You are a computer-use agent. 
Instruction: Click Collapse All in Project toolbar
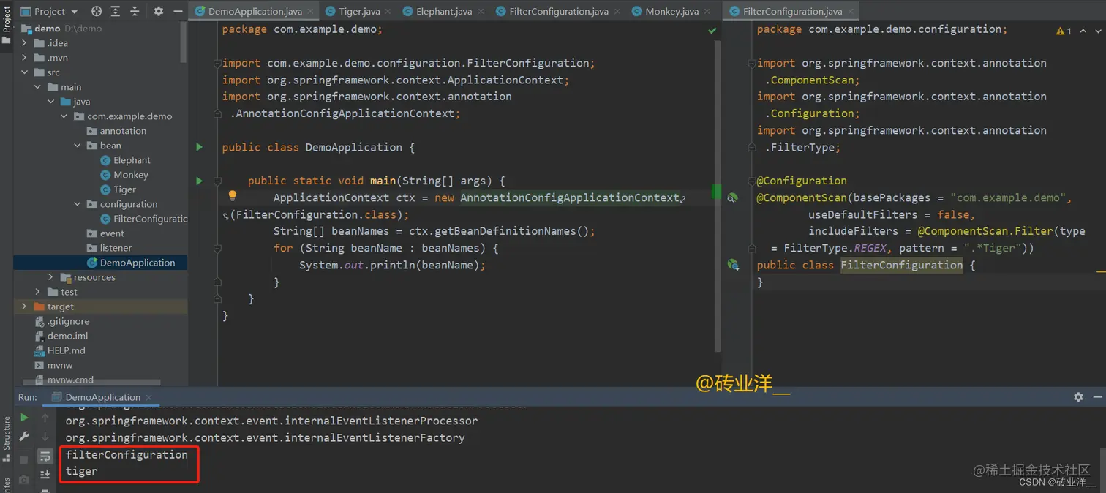135,11
